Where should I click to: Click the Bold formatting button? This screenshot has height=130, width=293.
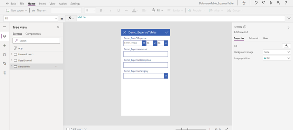(101, 10)
